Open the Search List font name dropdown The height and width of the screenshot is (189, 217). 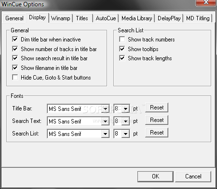pos(106,134)
